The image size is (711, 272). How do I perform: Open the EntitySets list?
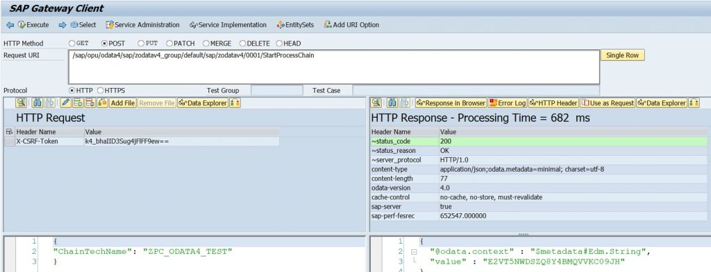[295, 25]
